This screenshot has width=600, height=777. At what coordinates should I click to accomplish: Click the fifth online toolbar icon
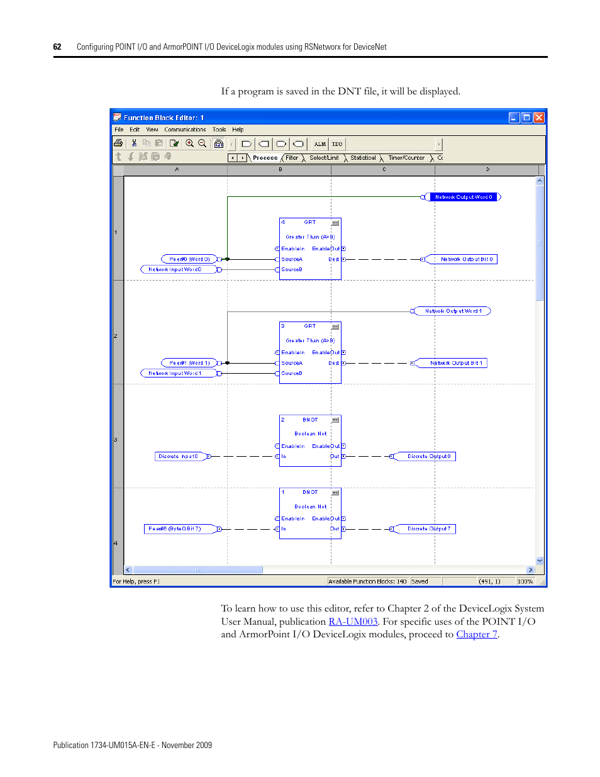click(x=168, y=157)
